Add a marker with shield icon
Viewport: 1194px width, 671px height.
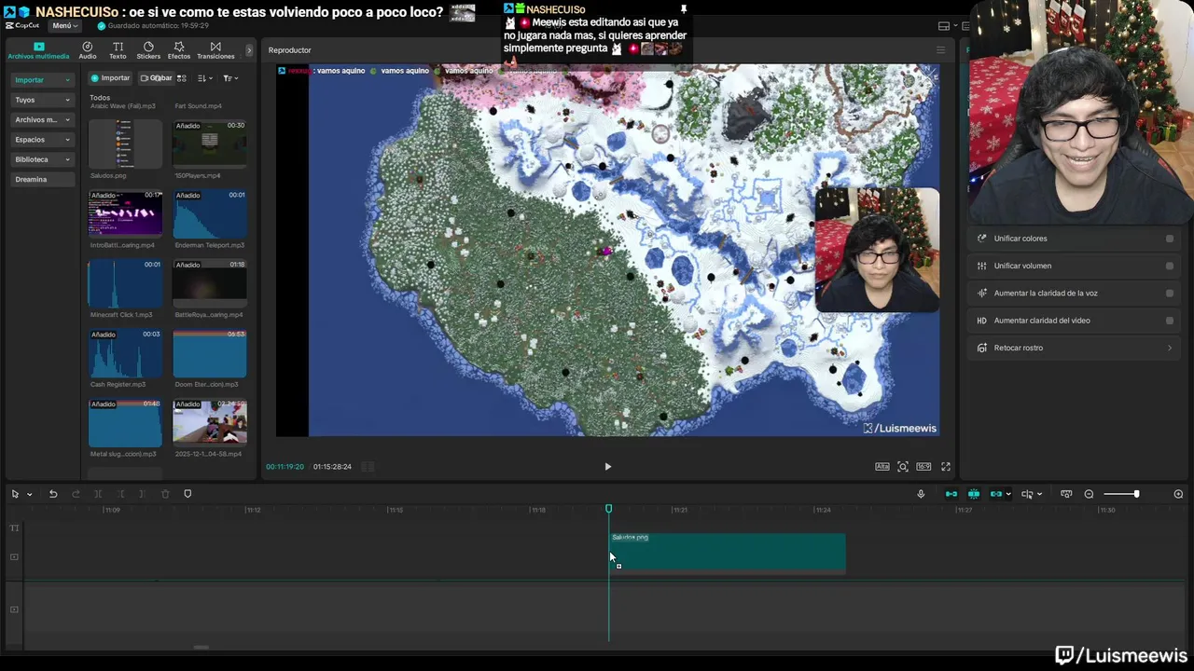[187, 494]
